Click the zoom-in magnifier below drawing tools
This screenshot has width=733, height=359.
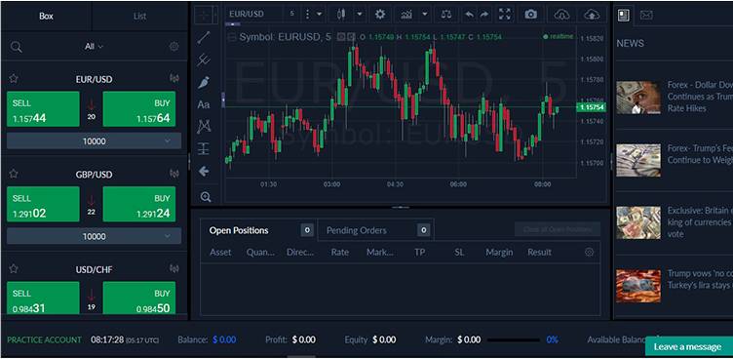pos(206,197)
